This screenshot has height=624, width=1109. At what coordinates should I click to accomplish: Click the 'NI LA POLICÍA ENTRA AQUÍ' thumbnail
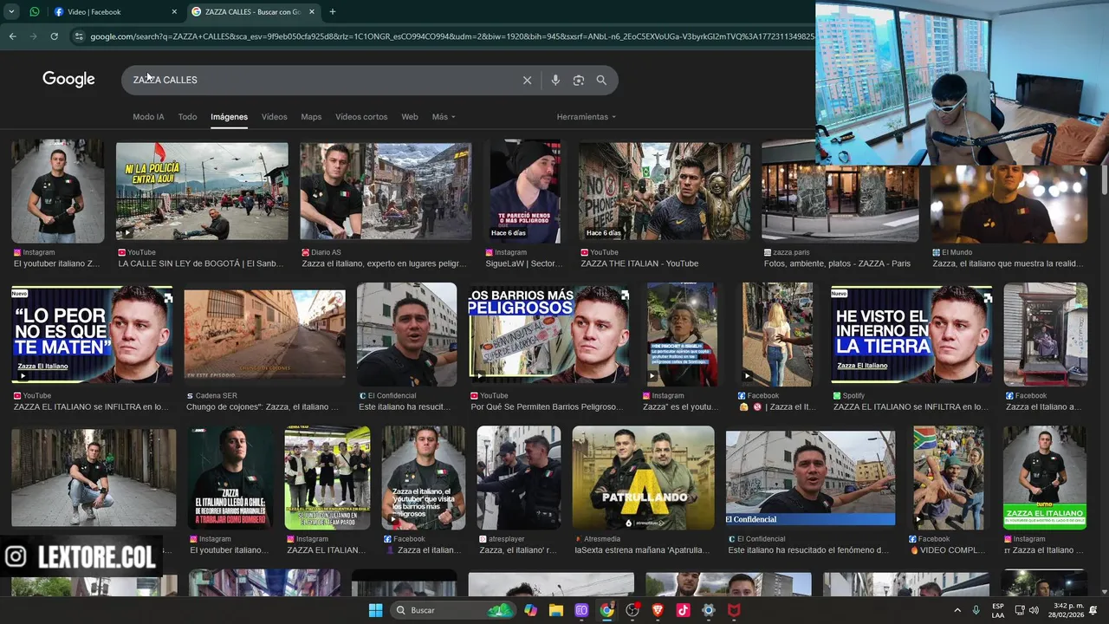(202, 192)
